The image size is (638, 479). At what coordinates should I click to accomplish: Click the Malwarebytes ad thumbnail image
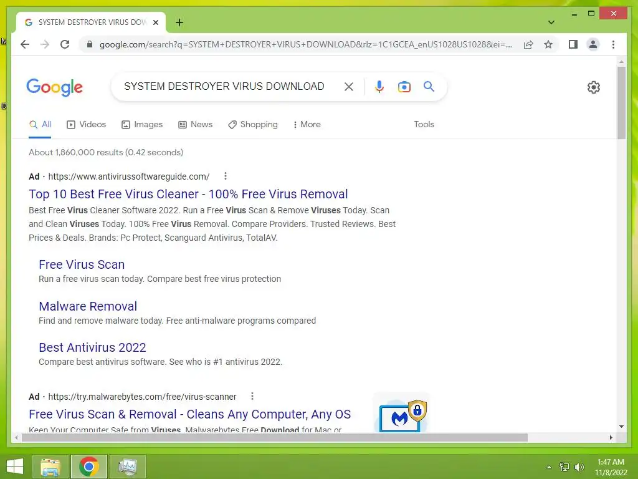(402, 414)
